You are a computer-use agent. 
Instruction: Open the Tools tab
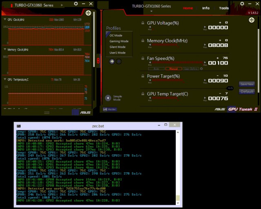click(x=224, y=8)
